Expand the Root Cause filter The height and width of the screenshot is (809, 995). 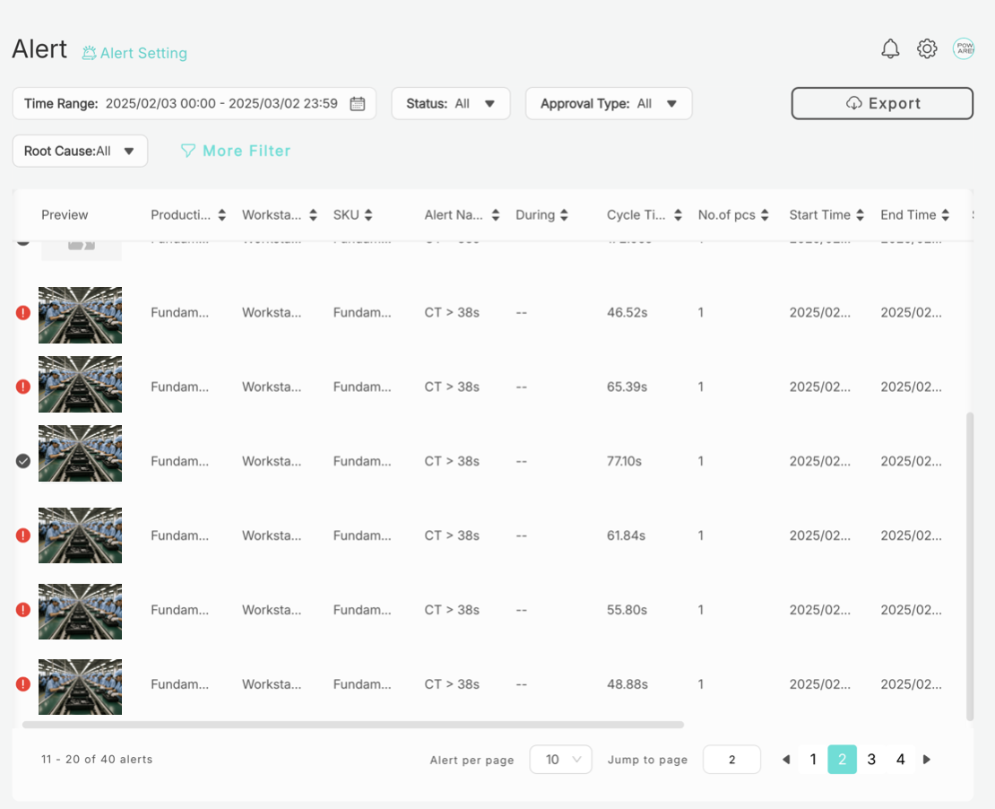click(x=79, y=151)
